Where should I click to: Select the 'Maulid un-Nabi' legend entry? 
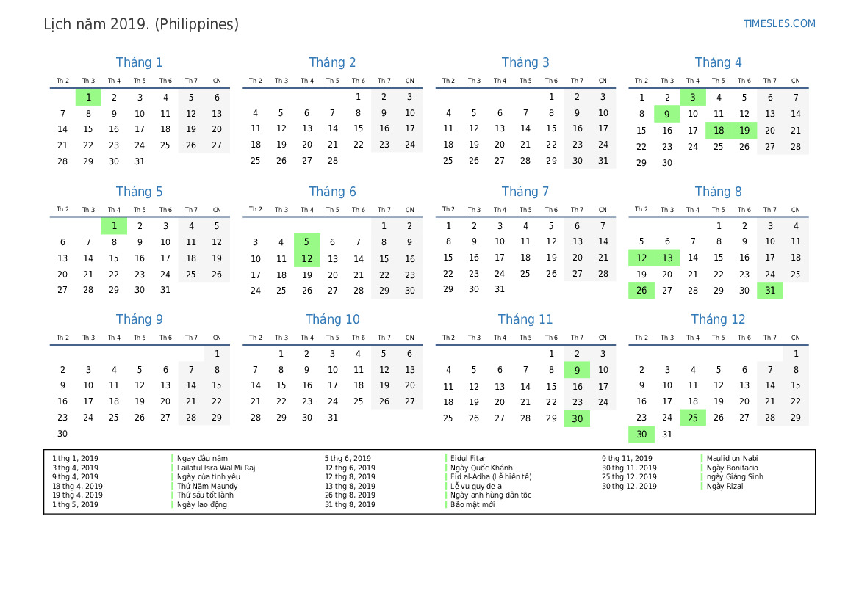pyautogui.click(x=732, y=458)
